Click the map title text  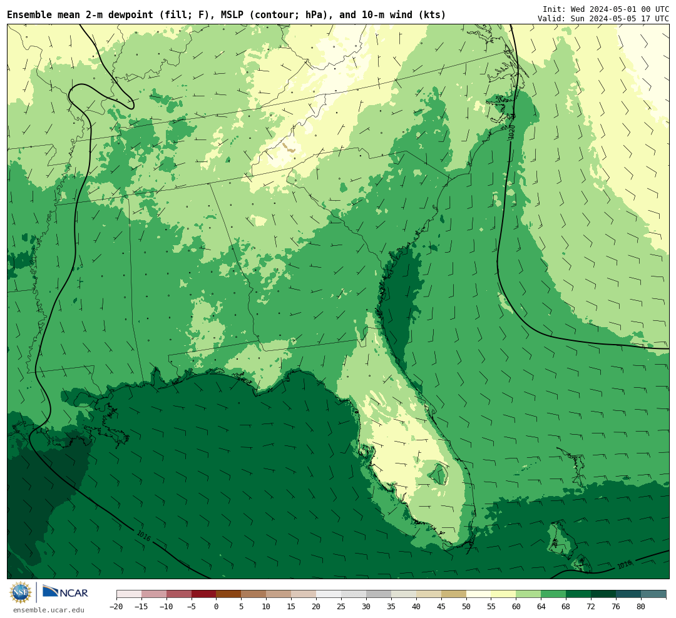pos(227,14)
